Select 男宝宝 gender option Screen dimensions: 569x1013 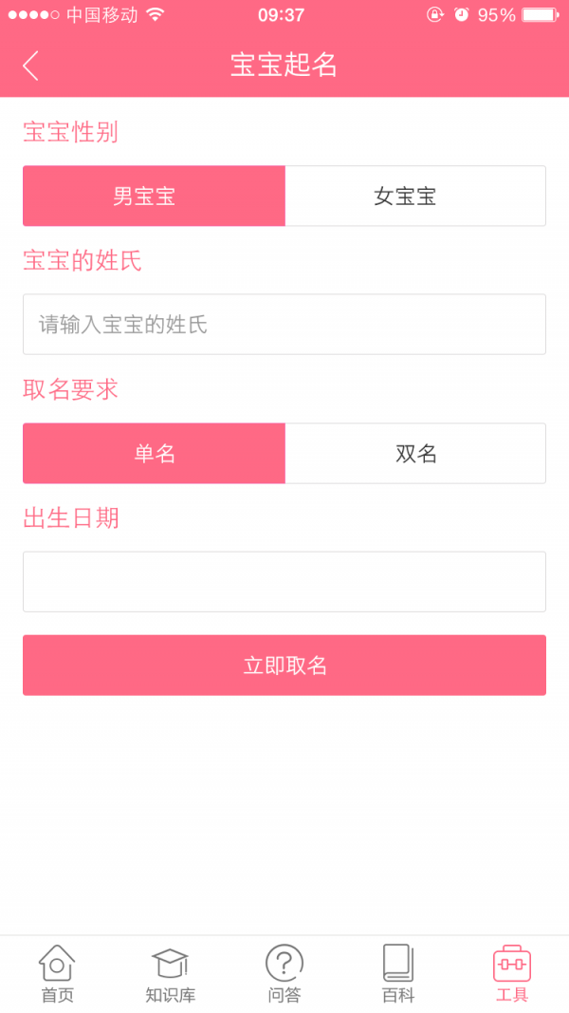(x=154, y=196)
